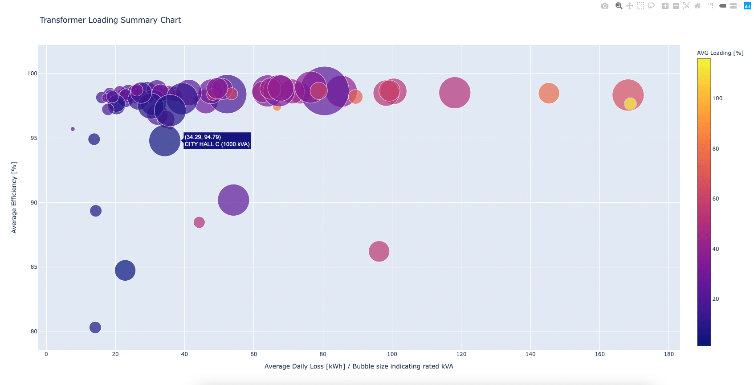Click the Zoom In plus button
The width and height of the screenshot is (754, 385).
tap(665, 6)
